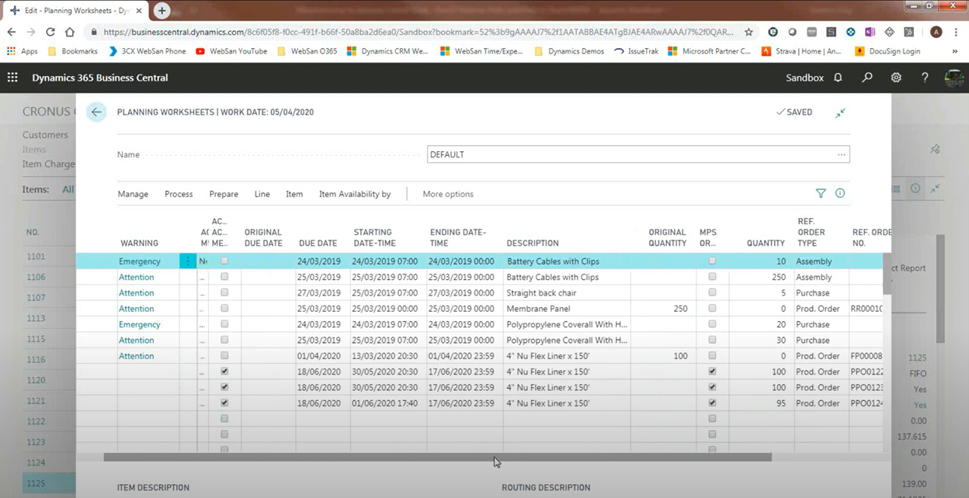Image resolution: width=969 pixels, height=498 pixels.
Task: Open the Prepare menu
Action: 224,194
